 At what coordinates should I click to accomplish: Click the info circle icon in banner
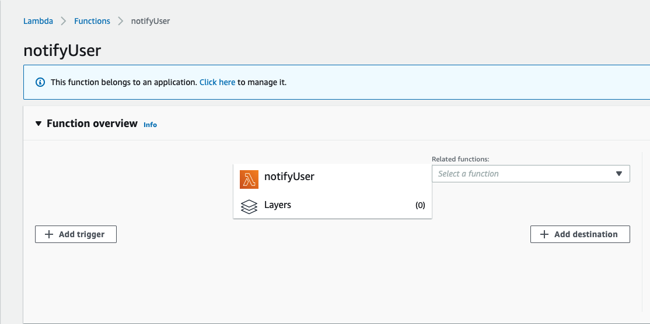coord(40,82)
